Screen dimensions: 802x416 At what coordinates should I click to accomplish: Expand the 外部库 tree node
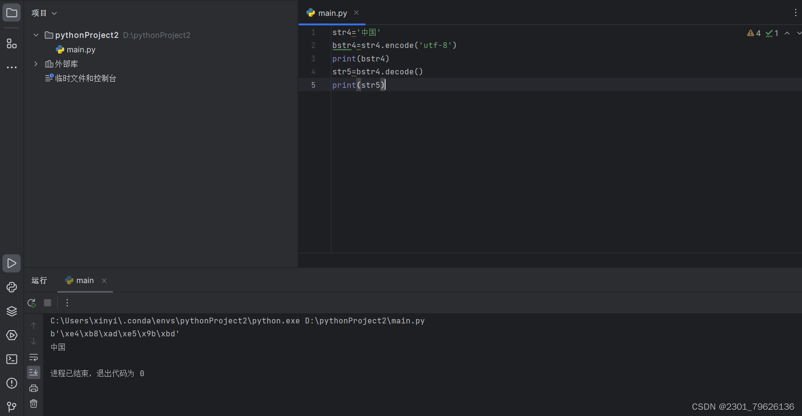click(36, 64)
